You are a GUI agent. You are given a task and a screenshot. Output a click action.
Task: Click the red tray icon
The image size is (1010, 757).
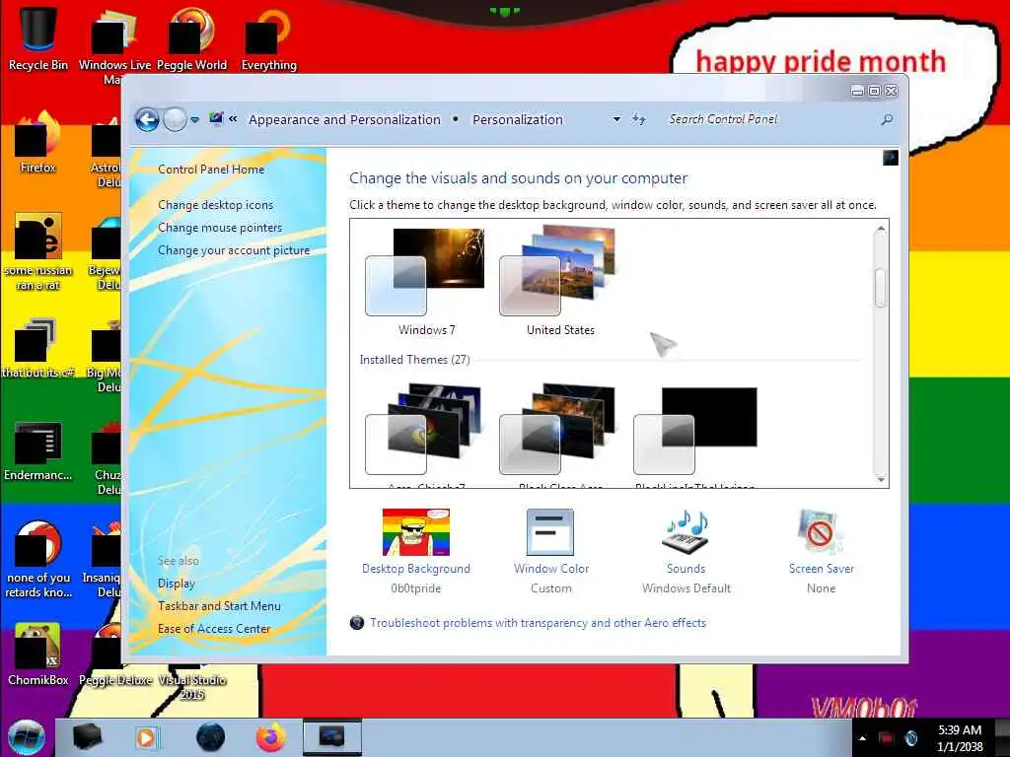click(x=886, y=738)
